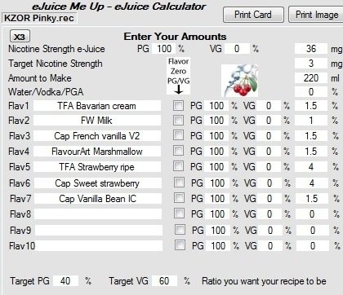Click the Cap French vanilla V2 name field

tap(97, 136)
